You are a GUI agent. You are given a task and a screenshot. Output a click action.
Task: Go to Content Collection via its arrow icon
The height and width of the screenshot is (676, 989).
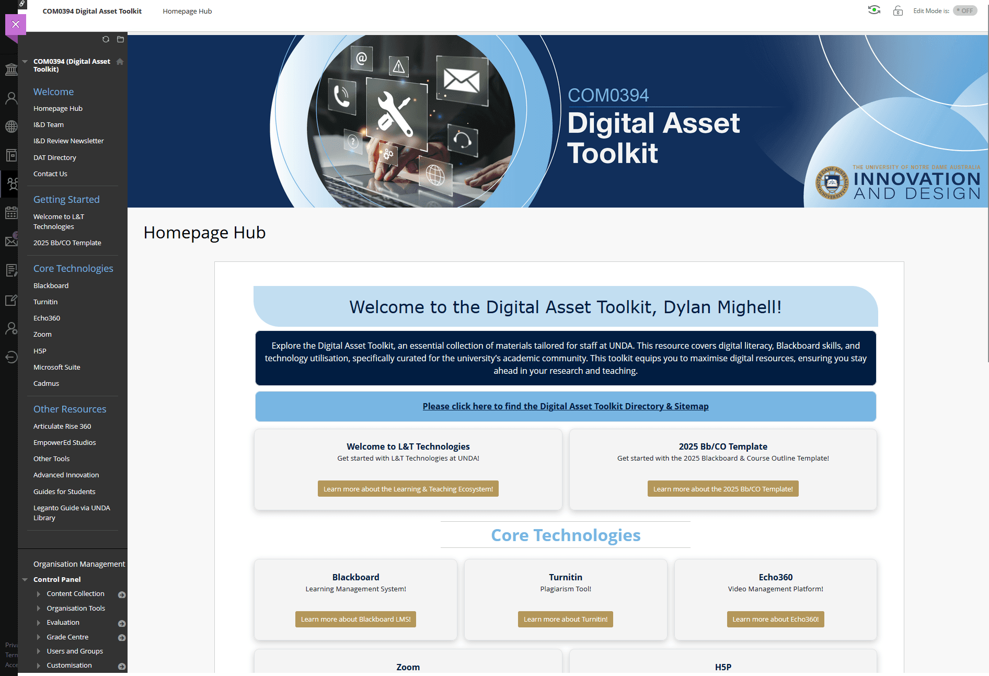[x=122, y=594]
